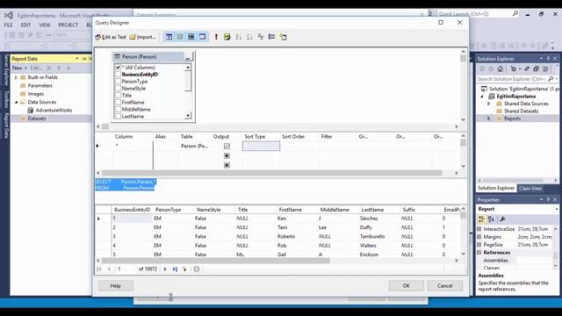
Task: Go to last results page
Action: tap(175, 269)
